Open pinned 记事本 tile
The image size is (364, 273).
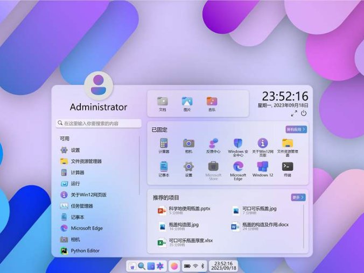(x=164, y=169)
